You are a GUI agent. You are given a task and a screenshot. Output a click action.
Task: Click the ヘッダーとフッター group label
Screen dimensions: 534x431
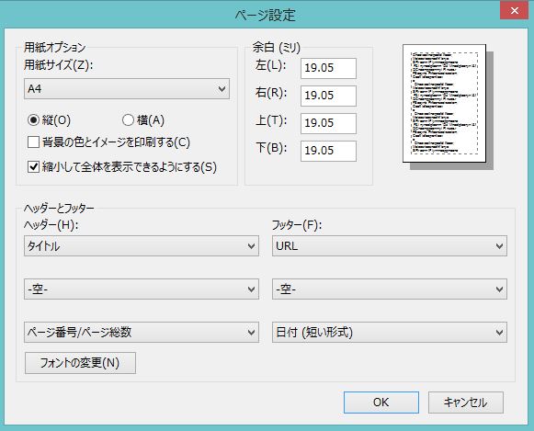59,208
